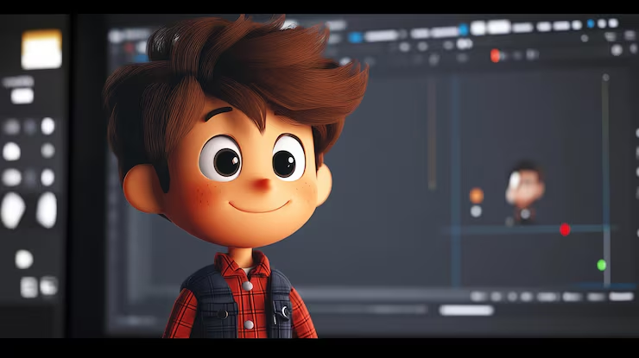Click the small circle atop right vertical guide

tap(605, 78)
